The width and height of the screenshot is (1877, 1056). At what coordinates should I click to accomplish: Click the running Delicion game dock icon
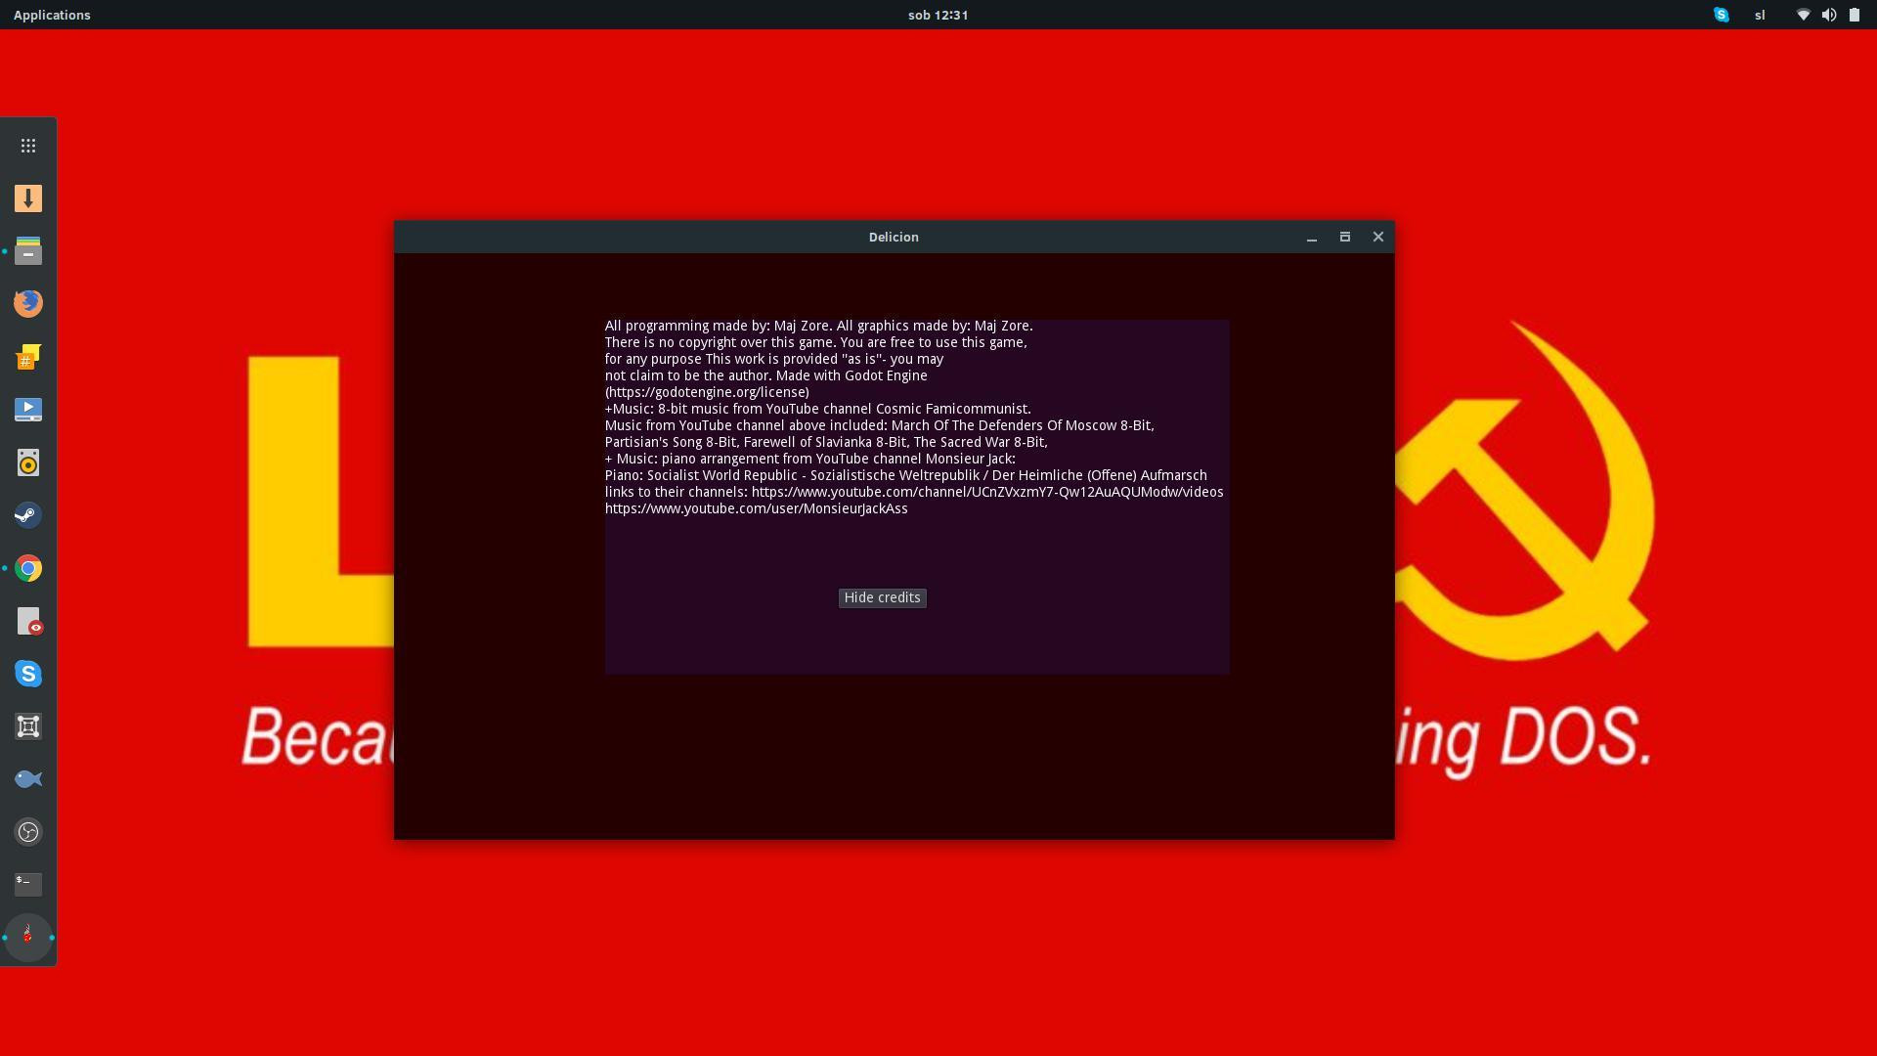coord(28,937)
